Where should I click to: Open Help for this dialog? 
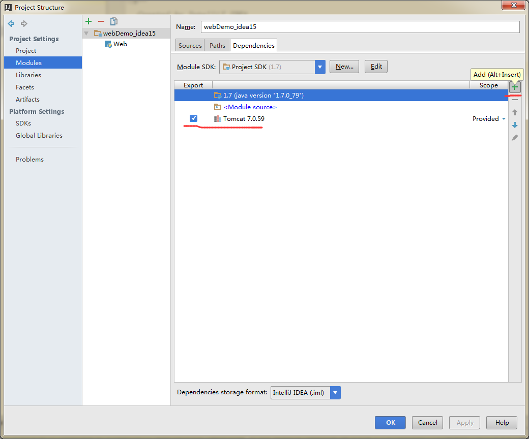coord(502,423)
